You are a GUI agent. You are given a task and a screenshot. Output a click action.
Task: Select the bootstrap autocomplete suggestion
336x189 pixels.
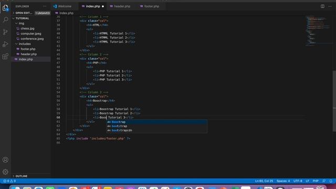(x=156, y=126)
